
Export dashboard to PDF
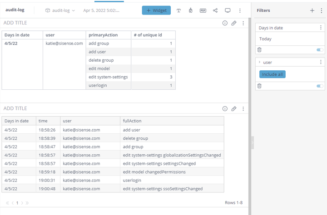[x=203, y=10]
